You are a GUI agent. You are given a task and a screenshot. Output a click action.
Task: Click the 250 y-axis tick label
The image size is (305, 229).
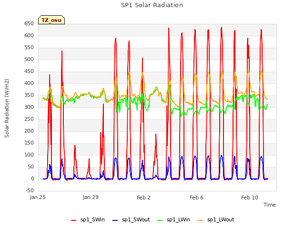29,119
